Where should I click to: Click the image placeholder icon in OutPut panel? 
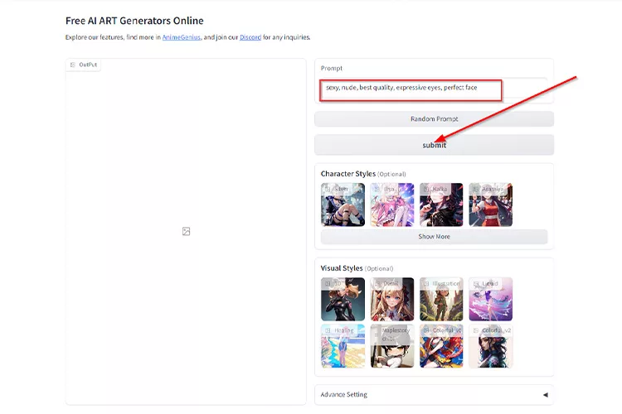tap(186, 231)
